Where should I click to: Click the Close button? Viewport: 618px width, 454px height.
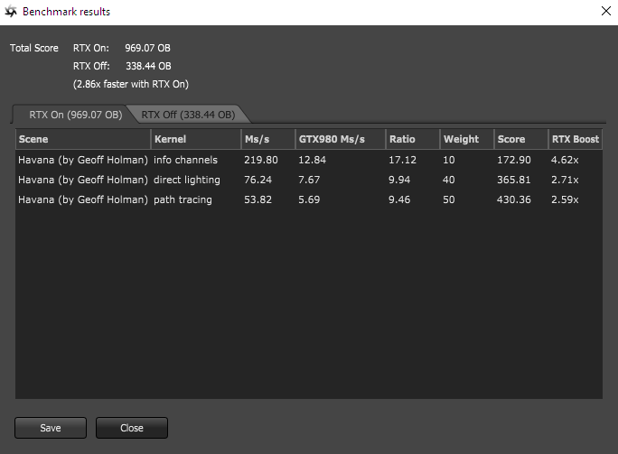(x=132, y=428)
